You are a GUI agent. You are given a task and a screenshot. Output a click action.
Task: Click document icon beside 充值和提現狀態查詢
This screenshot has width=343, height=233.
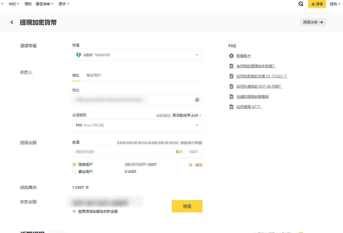pyautogui.click(x=231, y=97)
